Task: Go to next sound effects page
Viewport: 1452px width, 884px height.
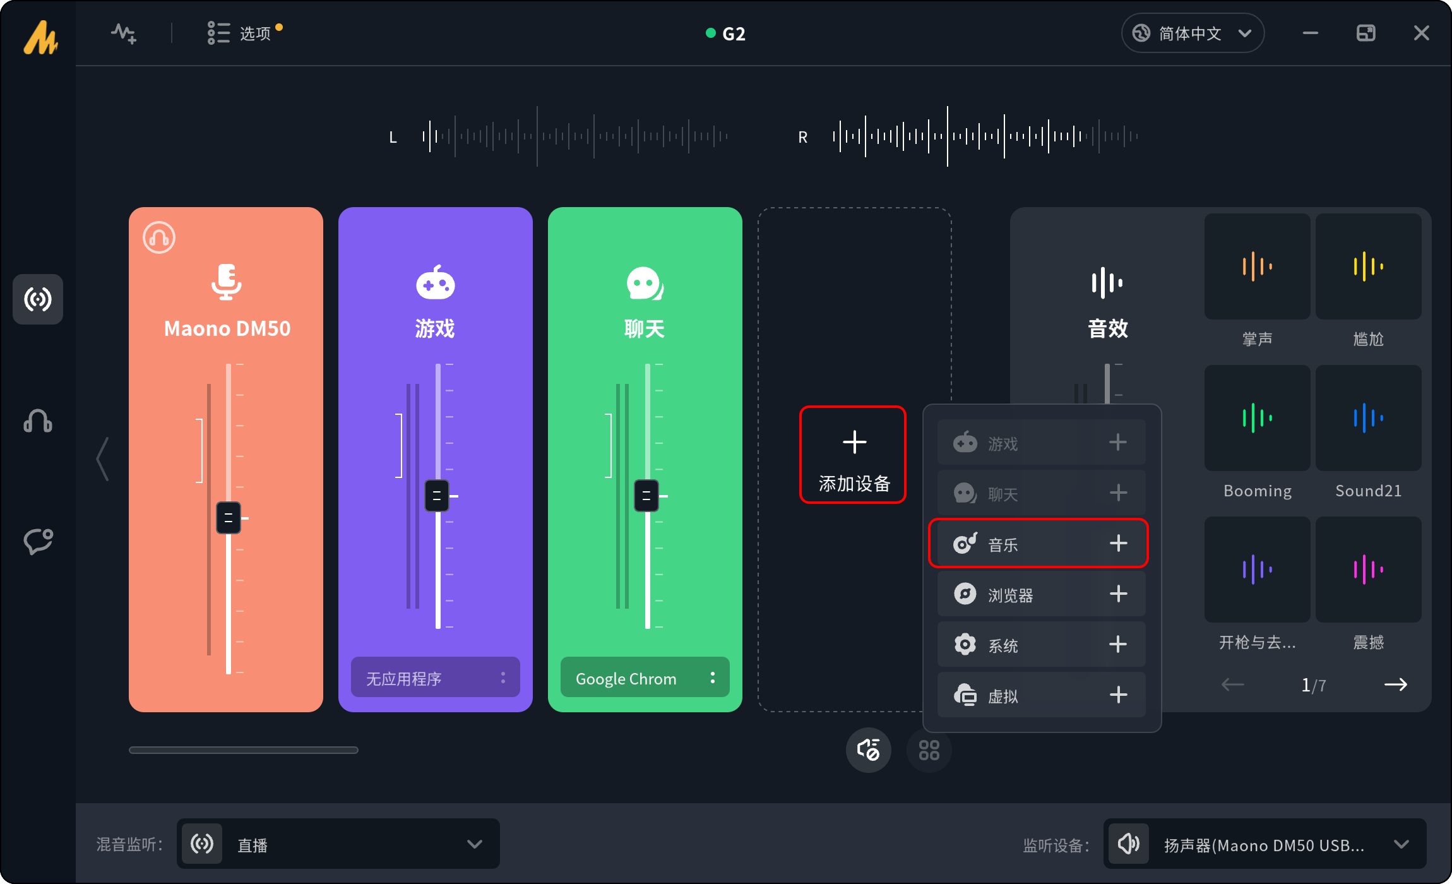Action: (1395, 684)
